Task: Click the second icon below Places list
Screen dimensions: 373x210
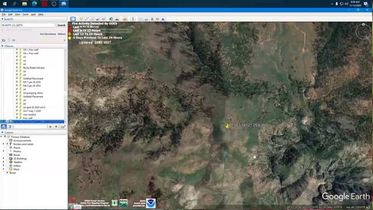Action: click(x=10, y=127)
